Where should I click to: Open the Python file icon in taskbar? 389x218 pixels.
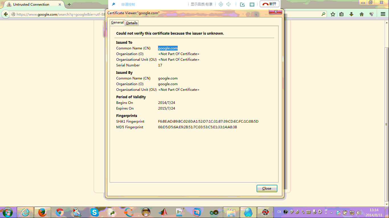111,212
